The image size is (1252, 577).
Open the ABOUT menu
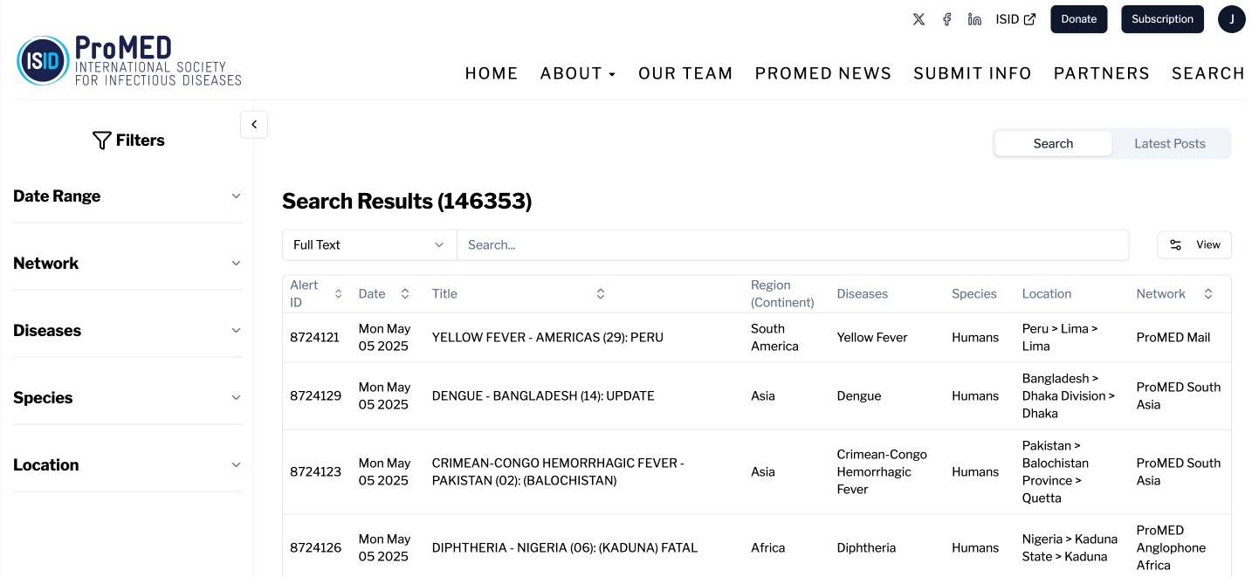click(x=577, y=73)
